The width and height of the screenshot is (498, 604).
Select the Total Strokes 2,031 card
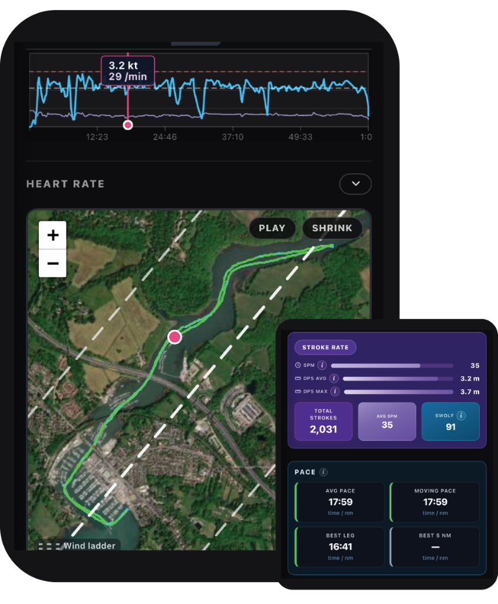[x=324, y=421]
